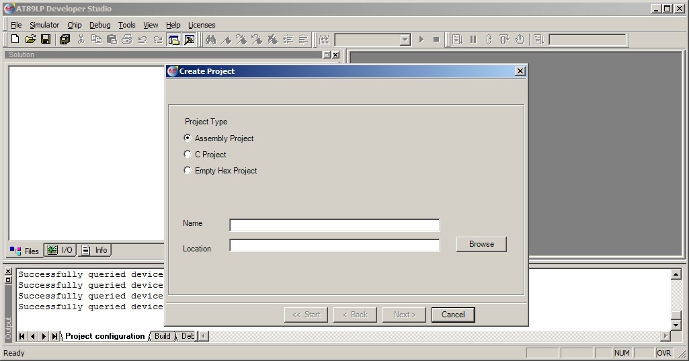Open the Licenses menu
The image size is (689, 361).
[x=202, y=25]
